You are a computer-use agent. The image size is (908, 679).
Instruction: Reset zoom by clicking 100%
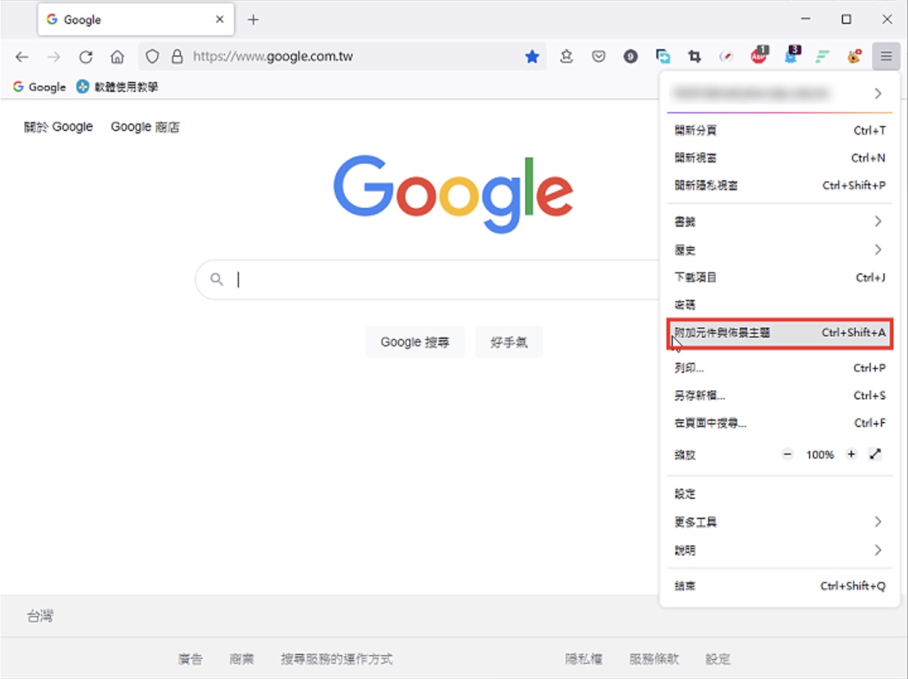pyautogui.click(x=820, y=455)
